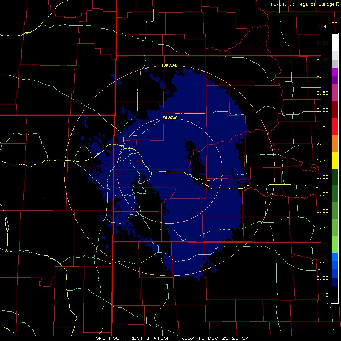Click the 0.25 legend value
341x341 pixels.
point(322,261)
